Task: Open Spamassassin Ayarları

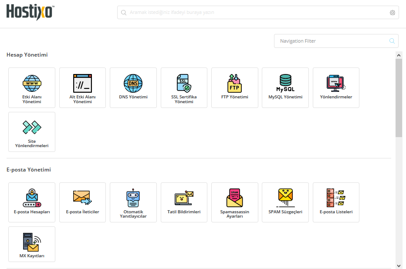Action: tap(234, 202)
